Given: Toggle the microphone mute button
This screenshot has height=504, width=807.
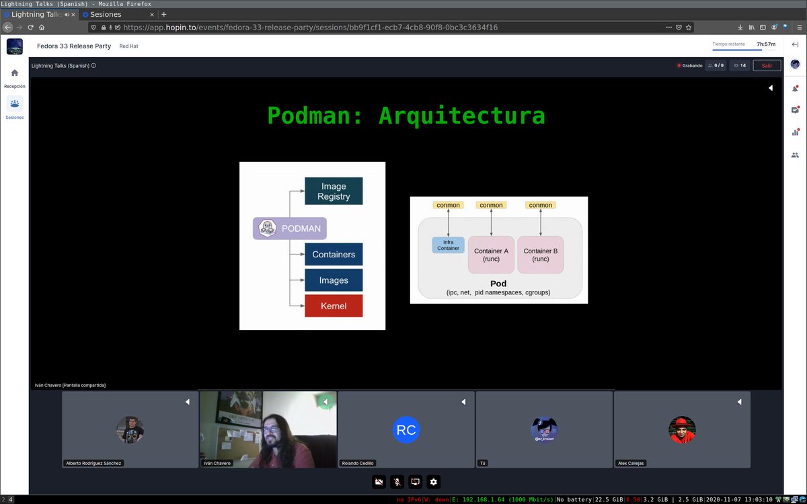Looking at the screenshot, I should pyautogui.click(x=397, y=482).
